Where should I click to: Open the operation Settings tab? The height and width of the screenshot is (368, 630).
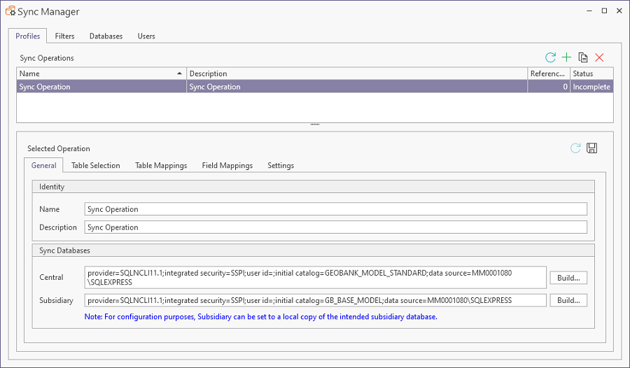[281, 166]
